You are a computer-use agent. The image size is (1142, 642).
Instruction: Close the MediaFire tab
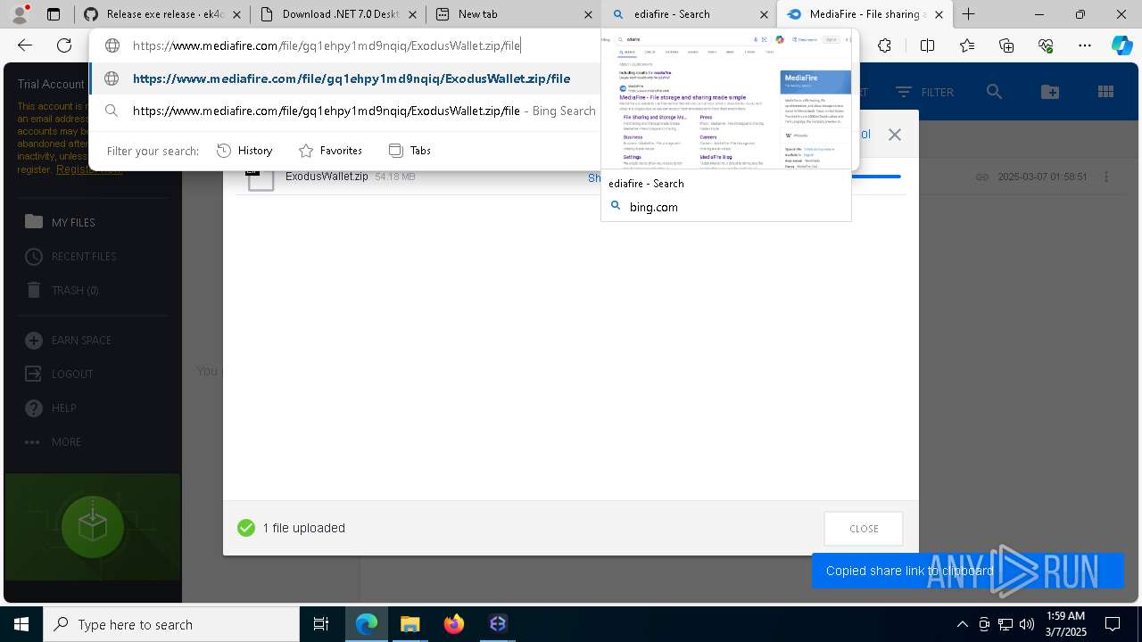(x=939, y=14)
